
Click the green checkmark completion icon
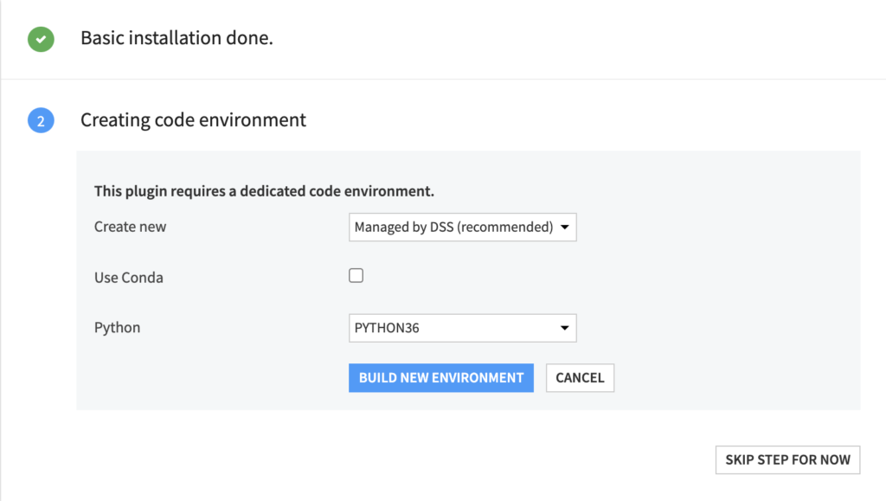41,39
